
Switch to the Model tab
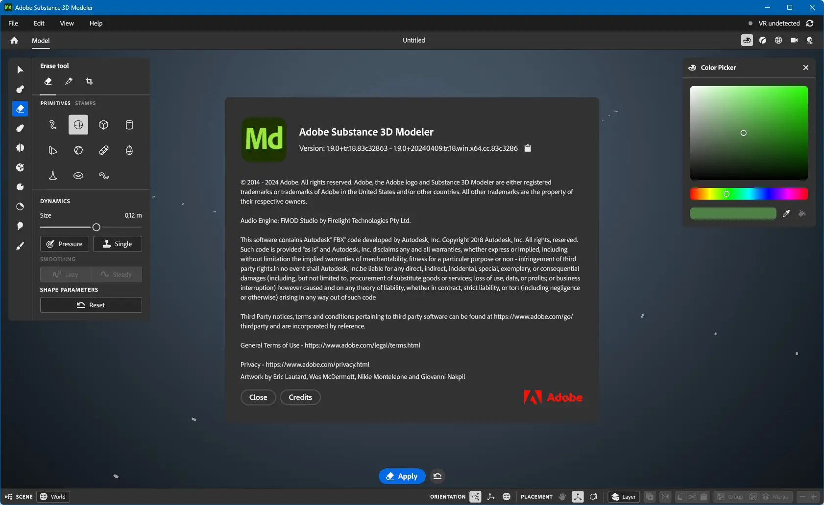[41, 41]
